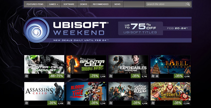Image resolution: width=211 pixels, height=108 pixels.
Task: Expand the Games dropdown menu
Action: coord(53,4)
